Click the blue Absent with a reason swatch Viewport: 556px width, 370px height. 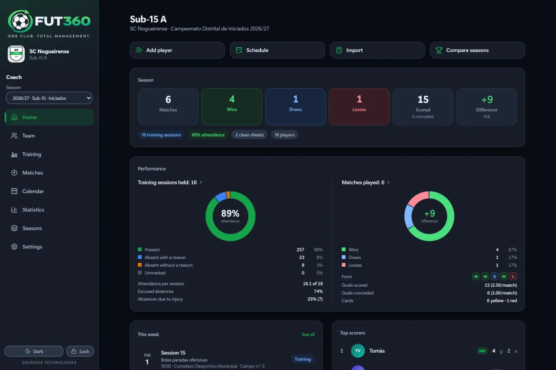[x=140, y=257]
